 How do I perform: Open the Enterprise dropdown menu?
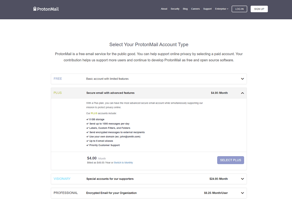point(221,9)
